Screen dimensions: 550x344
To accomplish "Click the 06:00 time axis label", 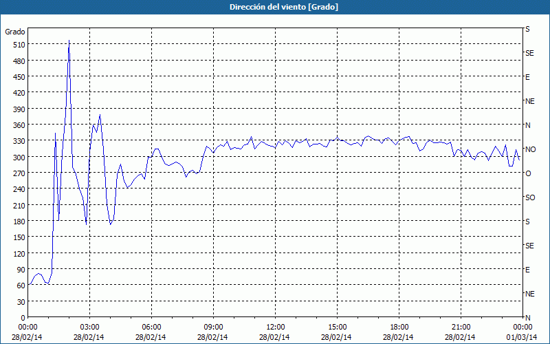I will pyautogui.click(x=151, y=327).
